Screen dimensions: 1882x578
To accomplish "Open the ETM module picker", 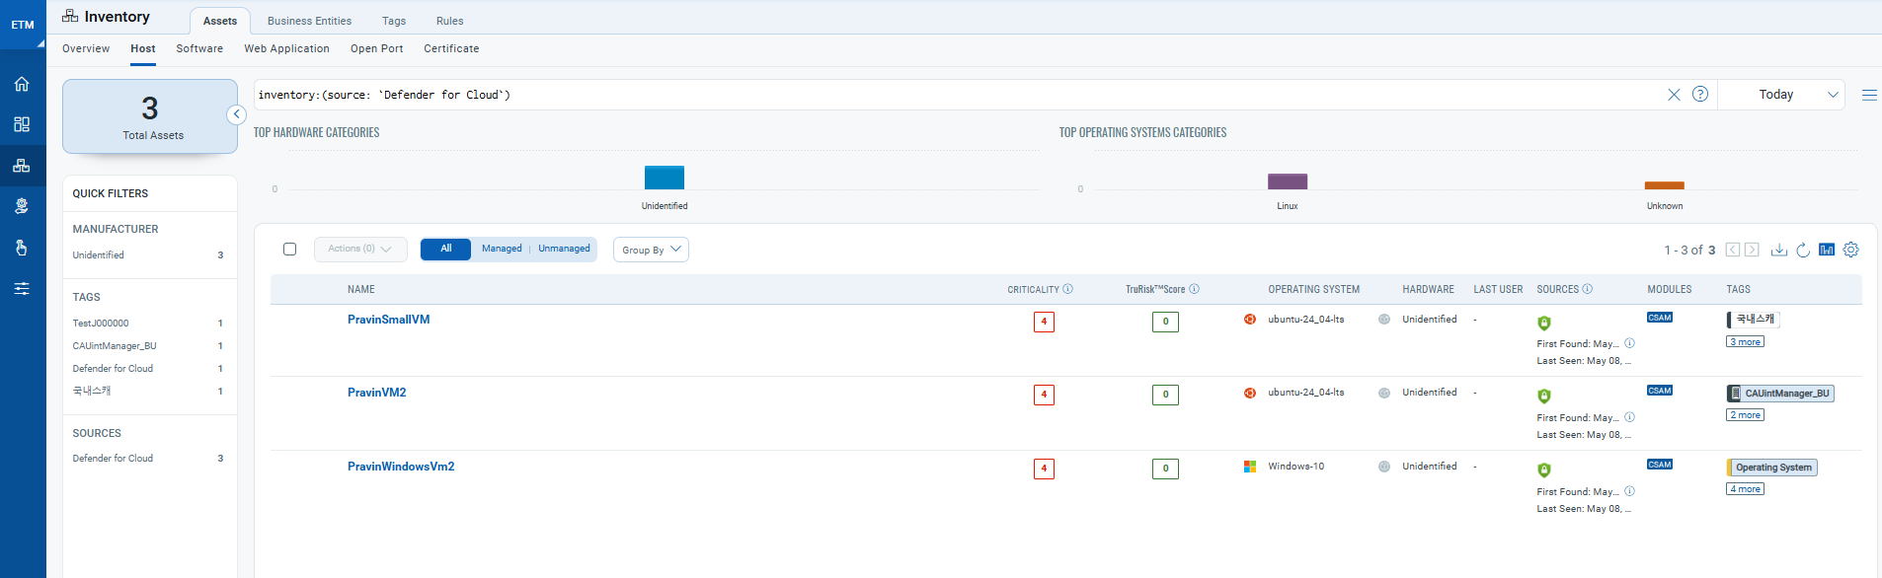I will pos(23,26).
